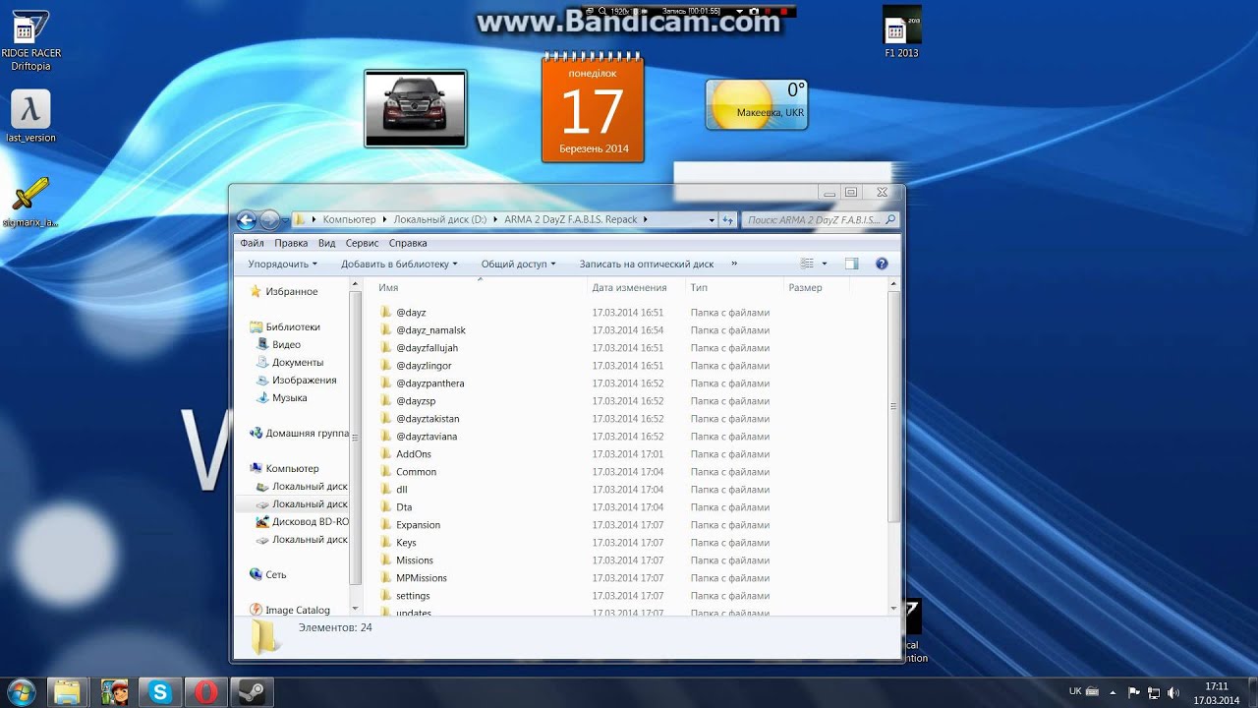Open the Windows Start button
The width and height of the screenshot is (1258, 708).
[20, 691]
